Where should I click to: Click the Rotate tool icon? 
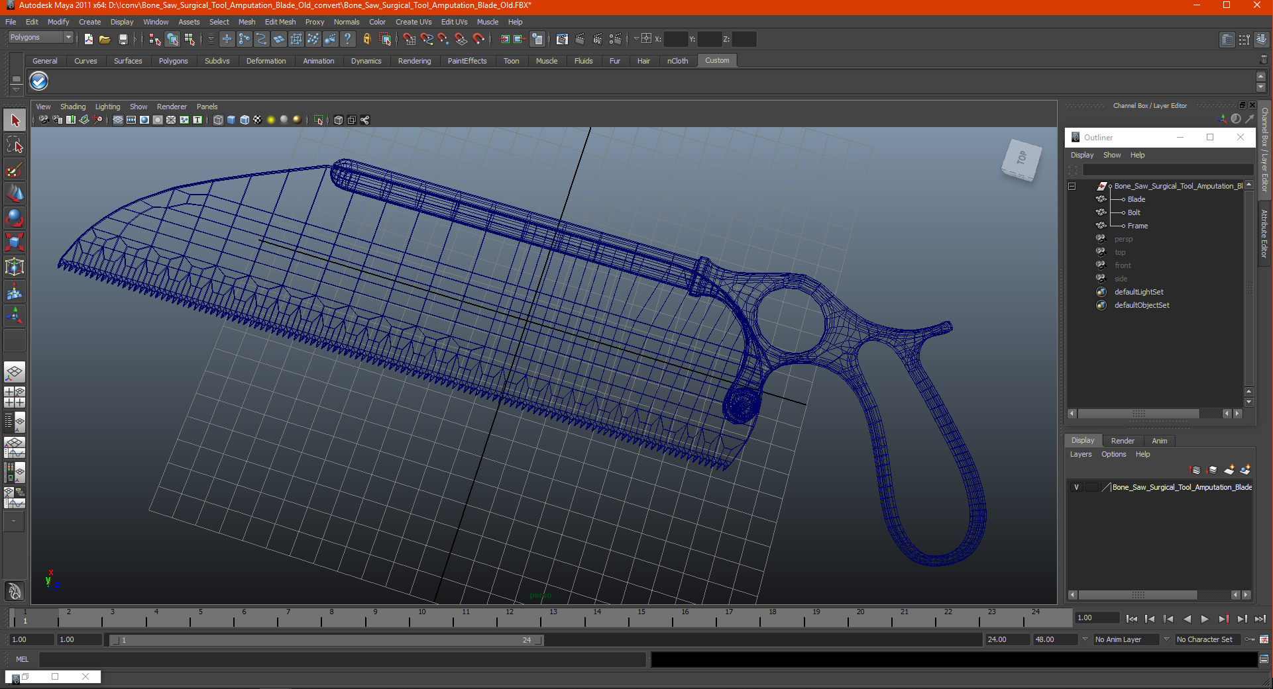click(x=15, y=218)
